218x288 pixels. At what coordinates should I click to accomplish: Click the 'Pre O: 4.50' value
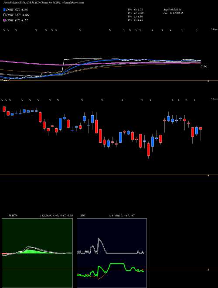136,10
